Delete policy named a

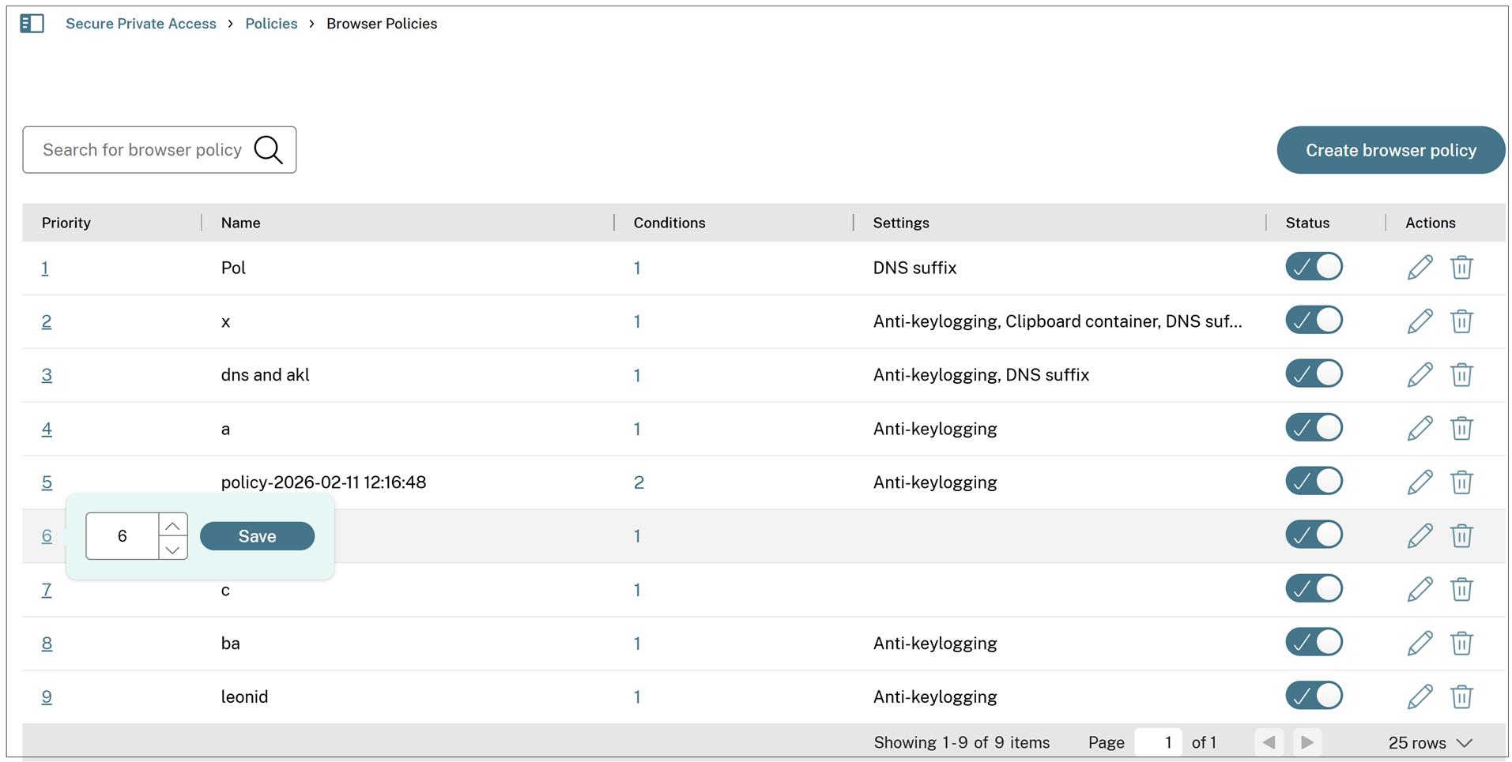[1461, 429]
